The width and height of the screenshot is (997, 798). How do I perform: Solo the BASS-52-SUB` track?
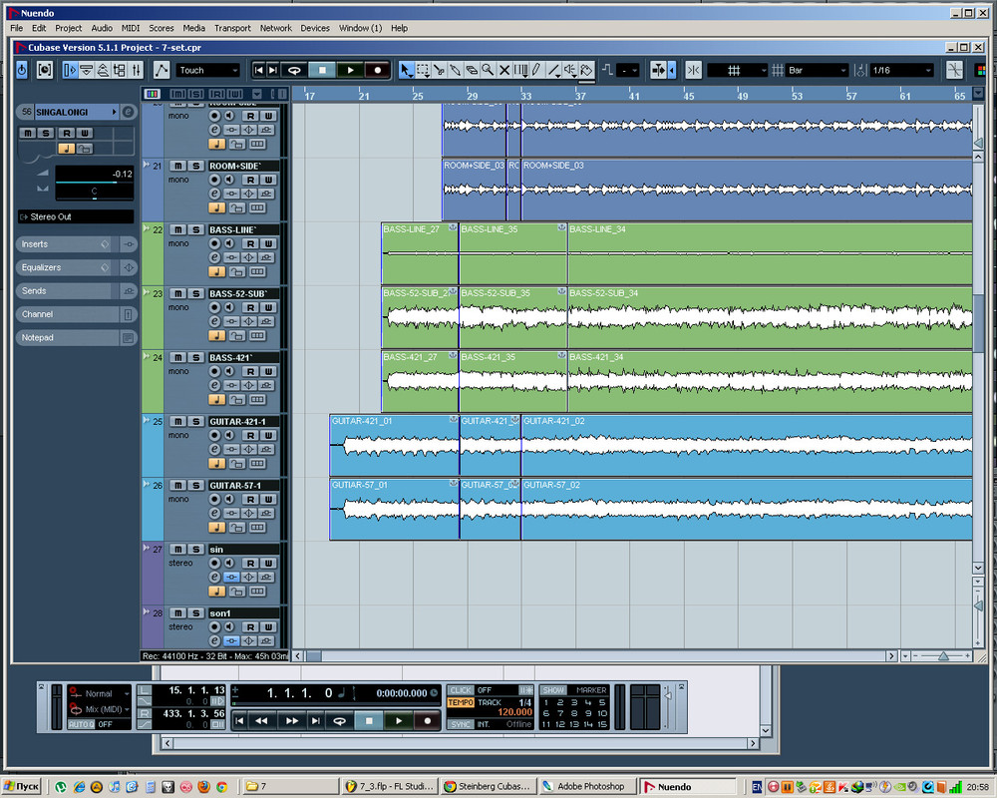tap(195, 293)
